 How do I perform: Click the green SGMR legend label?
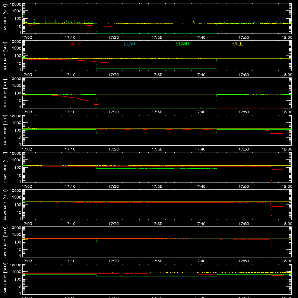click(x=182, y=44)
